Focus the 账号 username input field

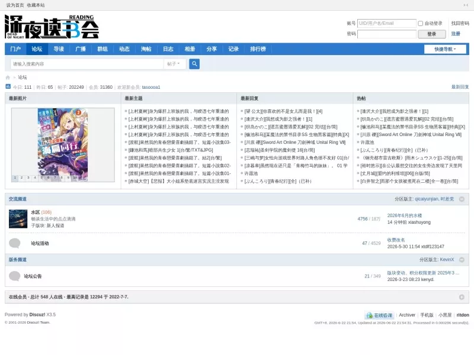[x=387, y=23]
